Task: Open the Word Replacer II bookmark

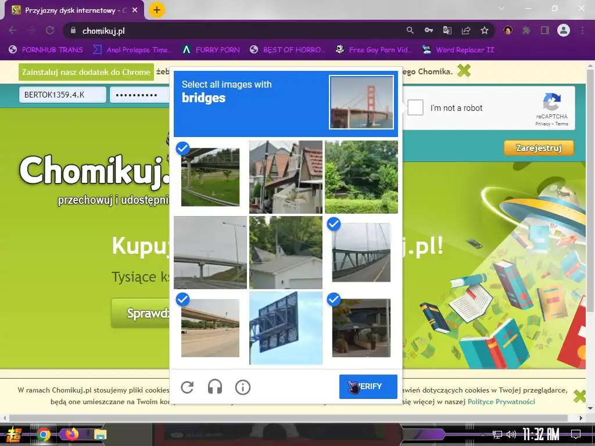Action: [458, 50]
